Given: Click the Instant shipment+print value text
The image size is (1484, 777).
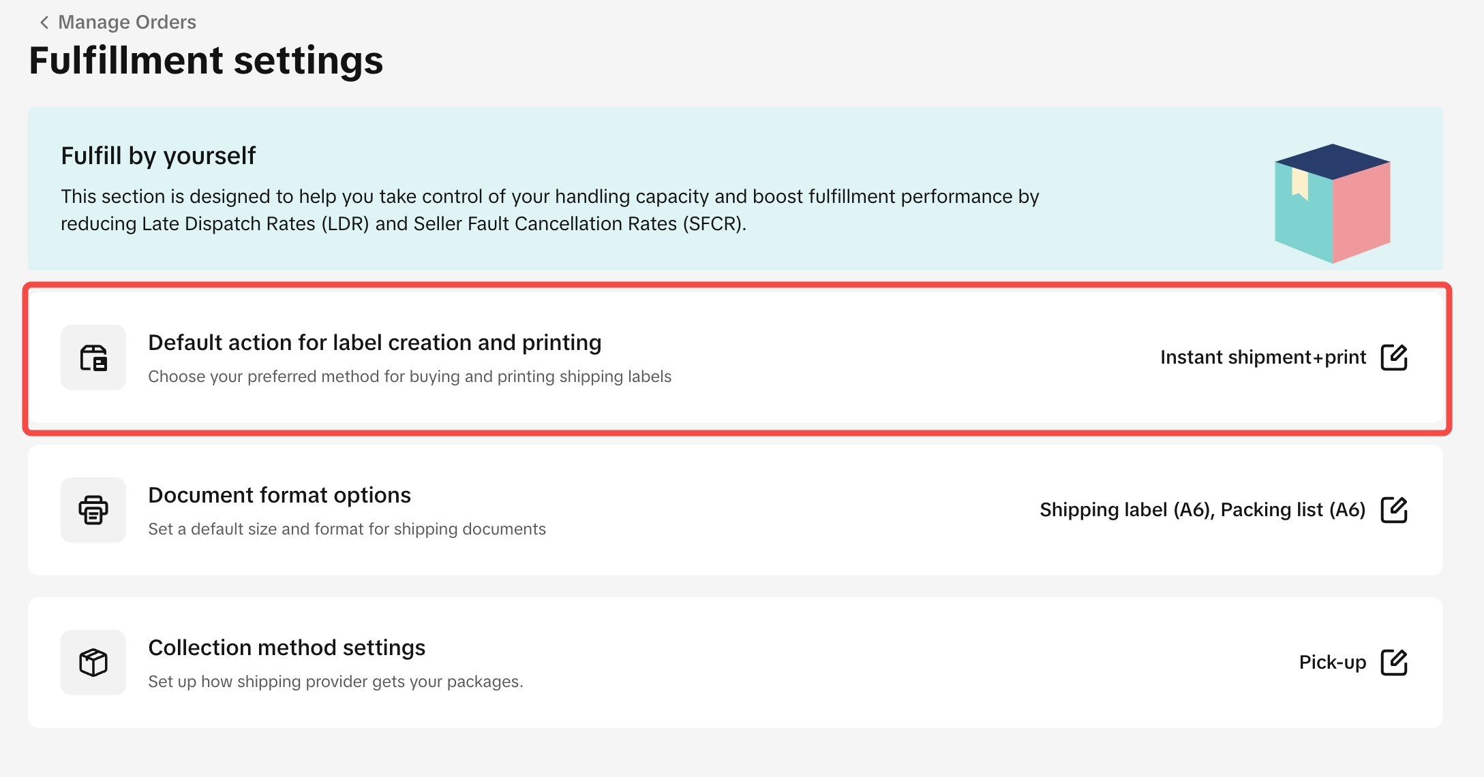Looking at the screenshot, I should [1262, 358].
